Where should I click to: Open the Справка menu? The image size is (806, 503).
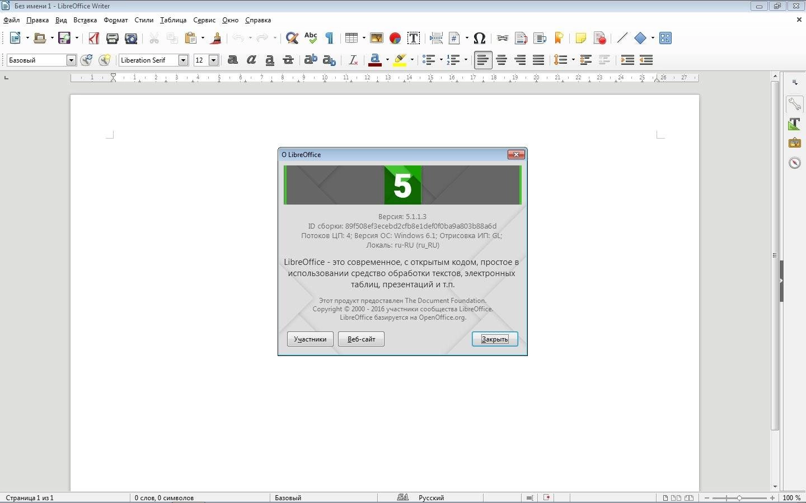pyautogui.click(x=258, y=20)
